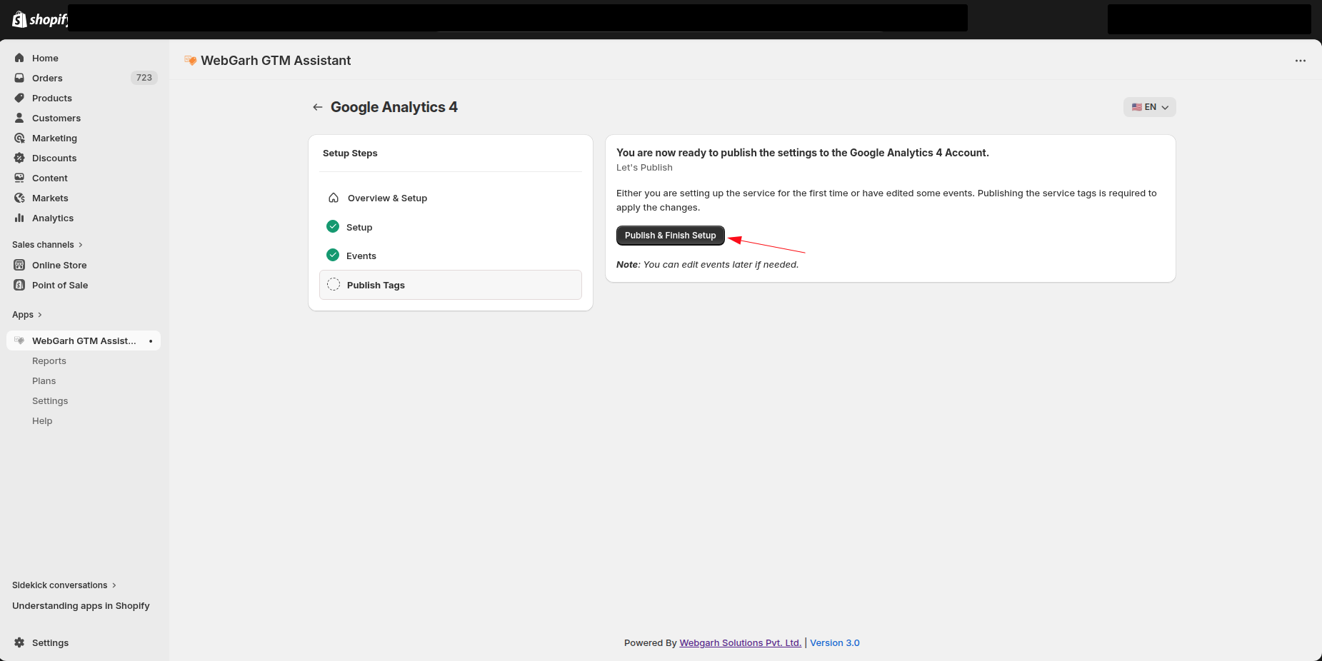Click the green checkmark beside Setup
Viewport: 1322px width, 661px height.
[333, 226]
